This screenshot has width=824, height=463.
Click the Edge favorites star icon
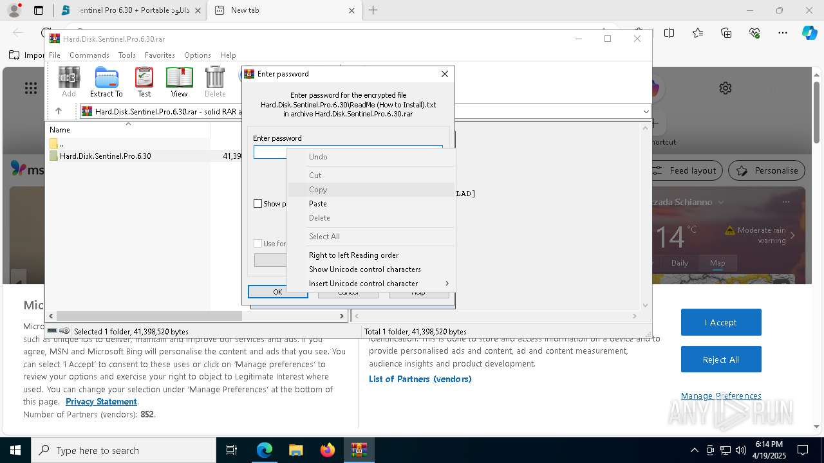click(x=698, y=33)
